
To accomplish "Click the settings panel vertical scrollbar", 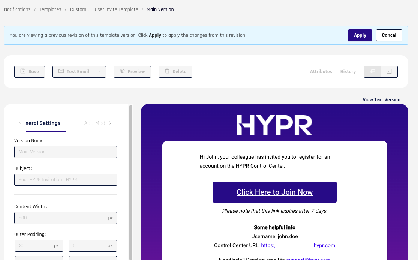I will (x=131, y=180).
